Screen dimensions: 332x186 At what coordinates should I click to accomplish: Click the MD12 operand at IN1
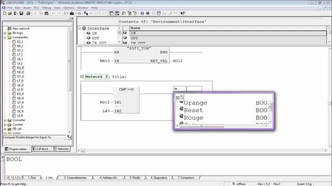pos(105,102)
